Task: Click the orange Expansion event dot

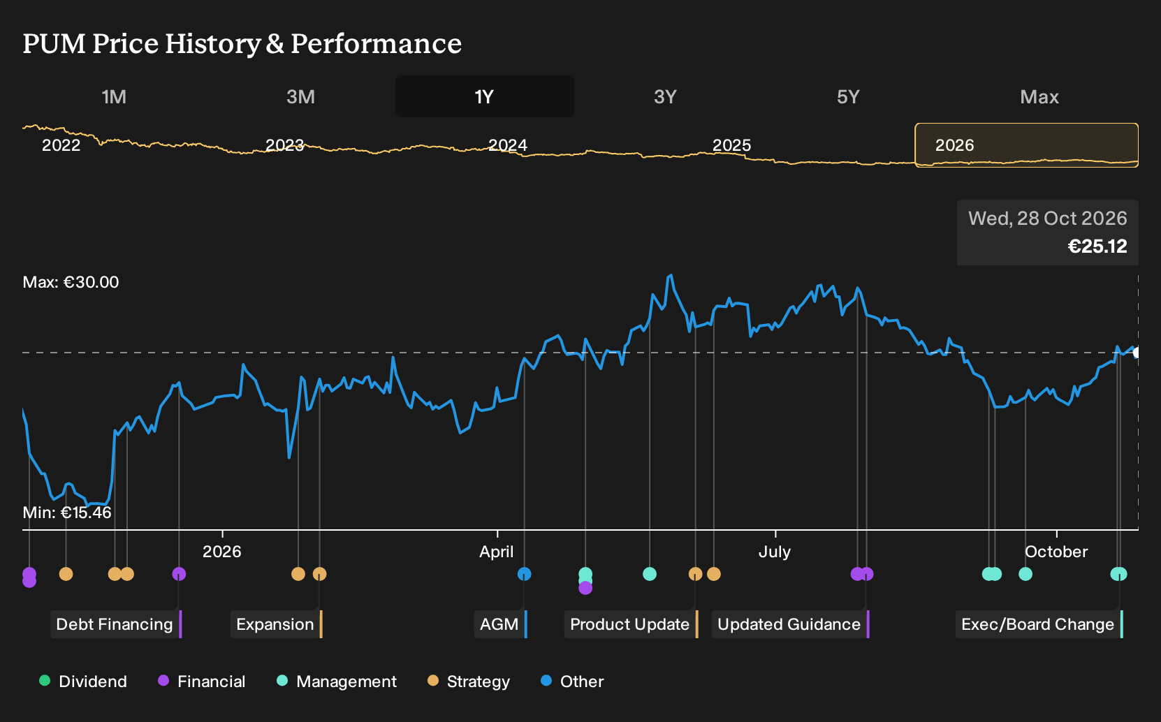Action: (x=319, y=574)
